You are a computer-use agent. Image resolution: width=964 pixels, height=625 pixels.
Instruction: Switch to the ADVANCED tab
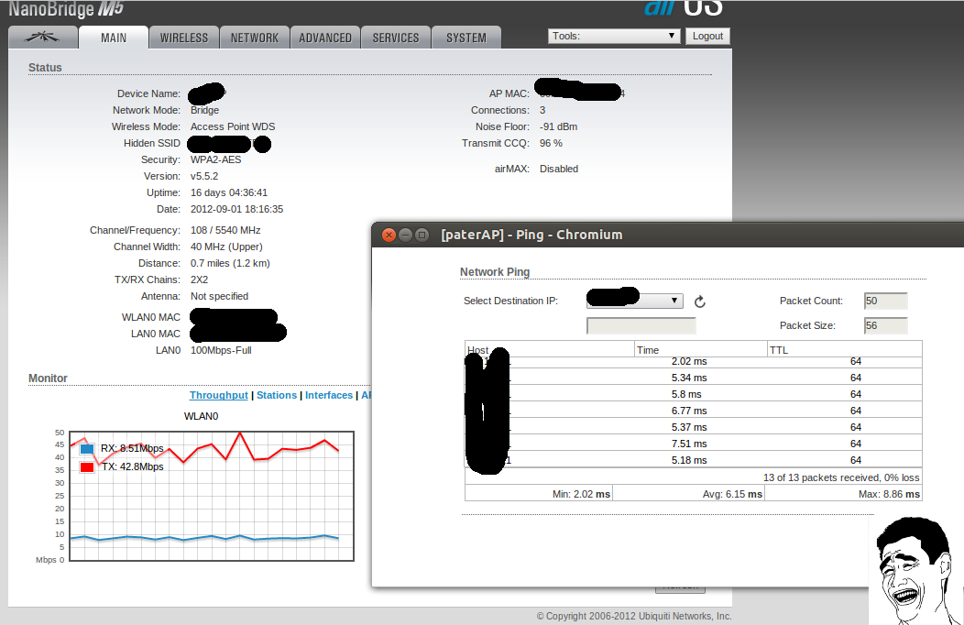(x=325, y=38)
